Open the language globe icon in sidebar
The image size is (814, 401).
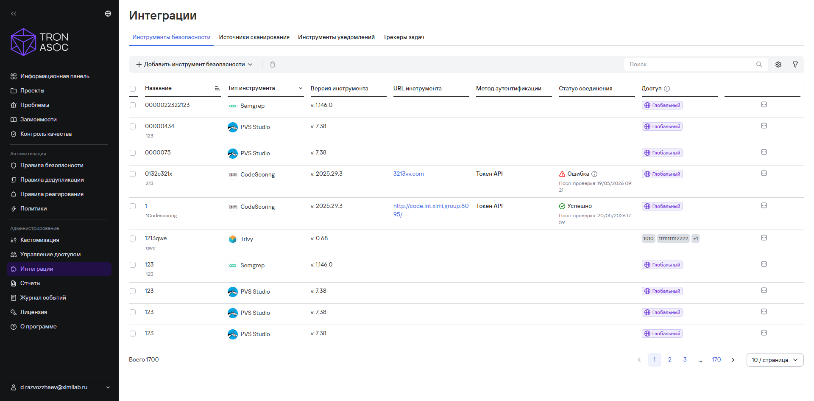(108, 14)
